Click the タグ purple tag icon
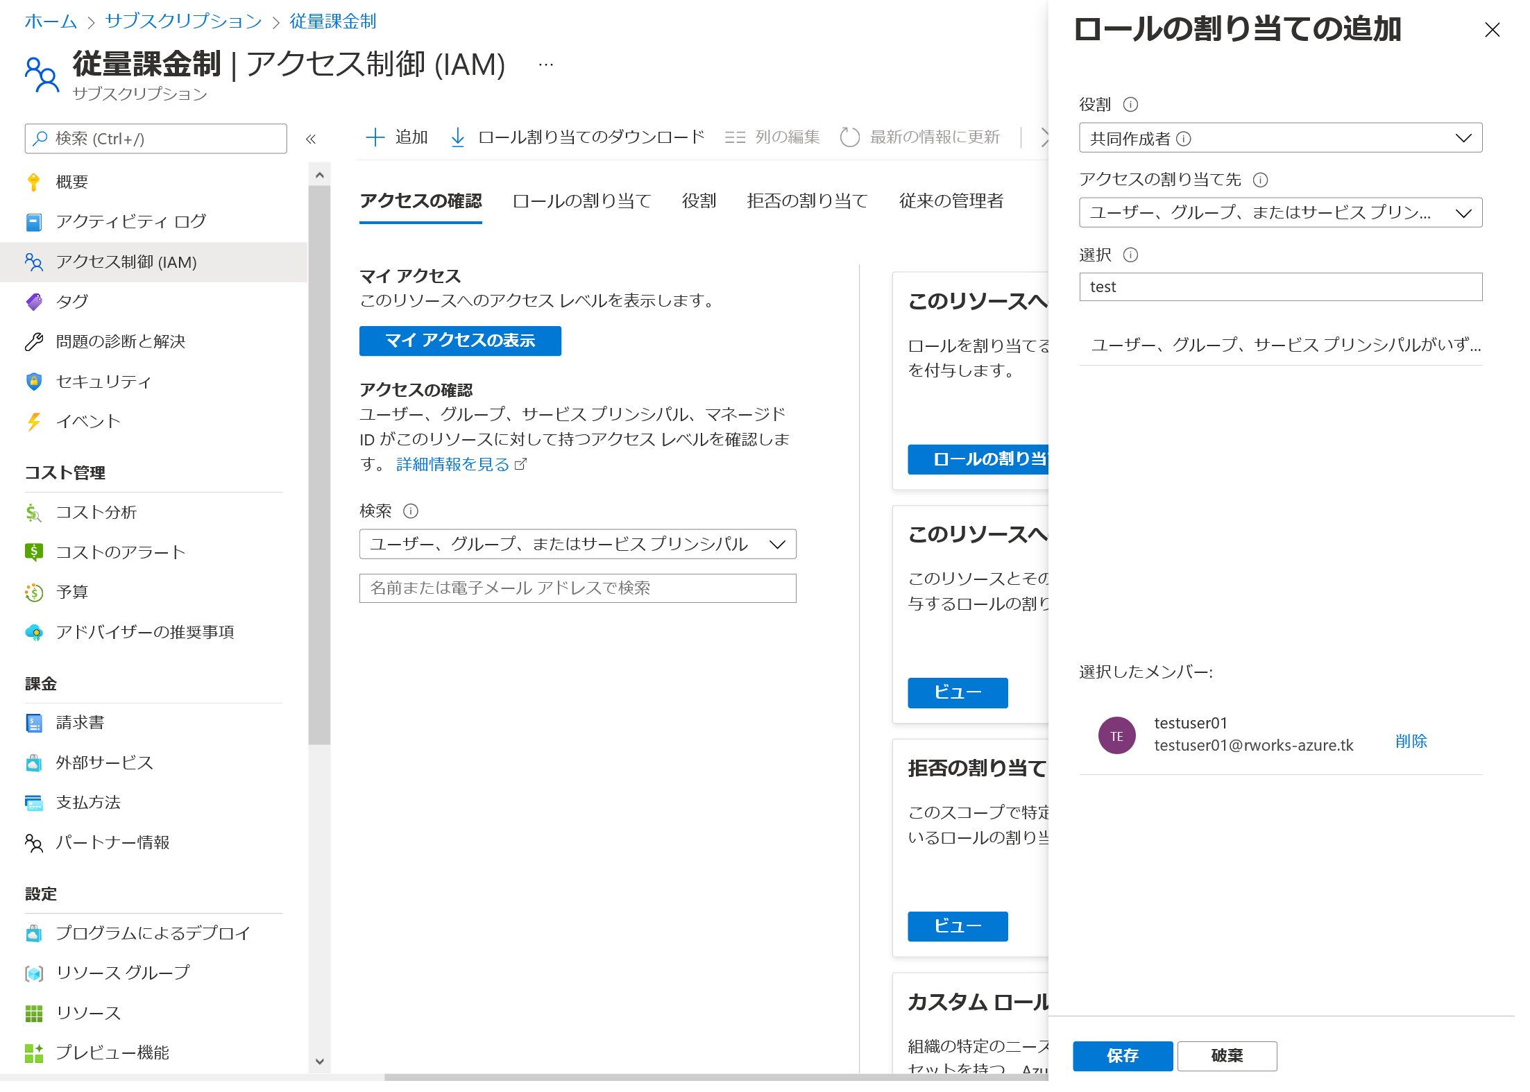 33,302
